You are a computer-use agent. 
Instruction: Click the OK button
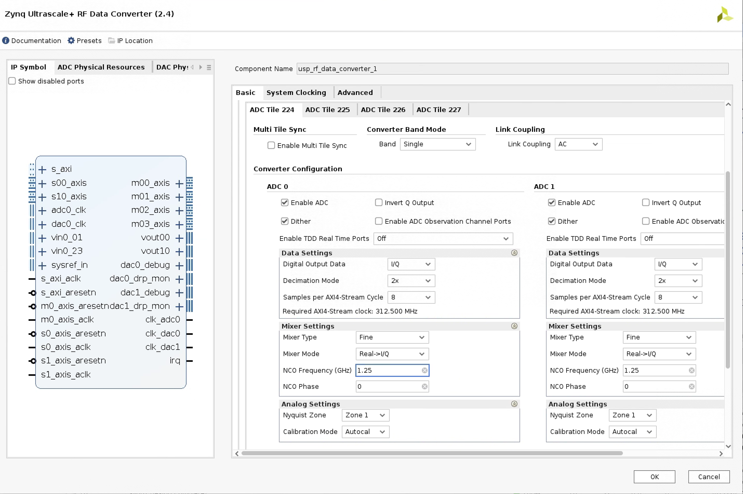(x=654, y=477)
